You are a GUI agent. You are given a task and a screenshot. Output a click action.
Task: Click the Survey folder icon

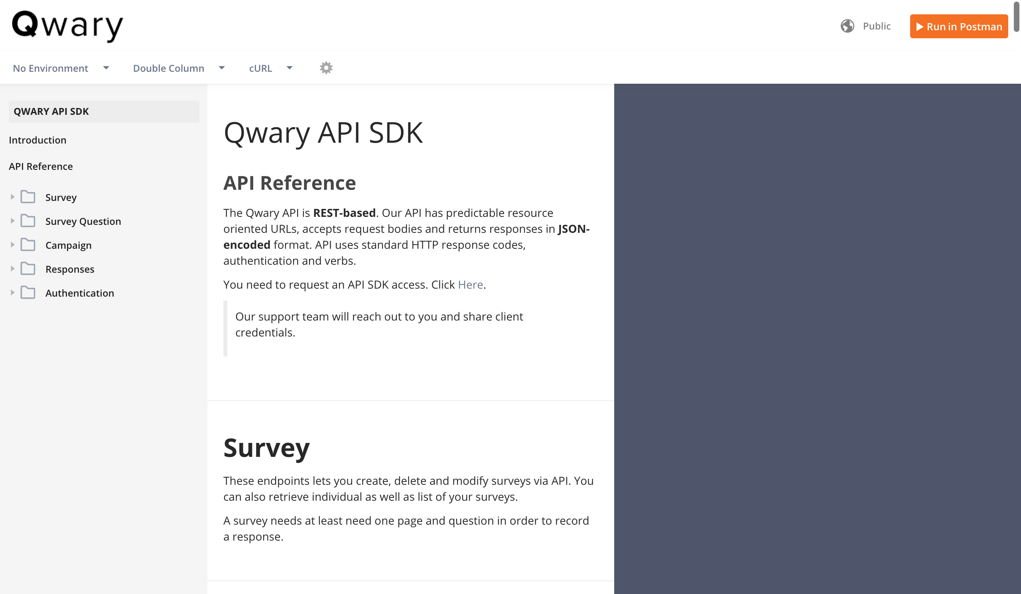(x=28, y=197)
